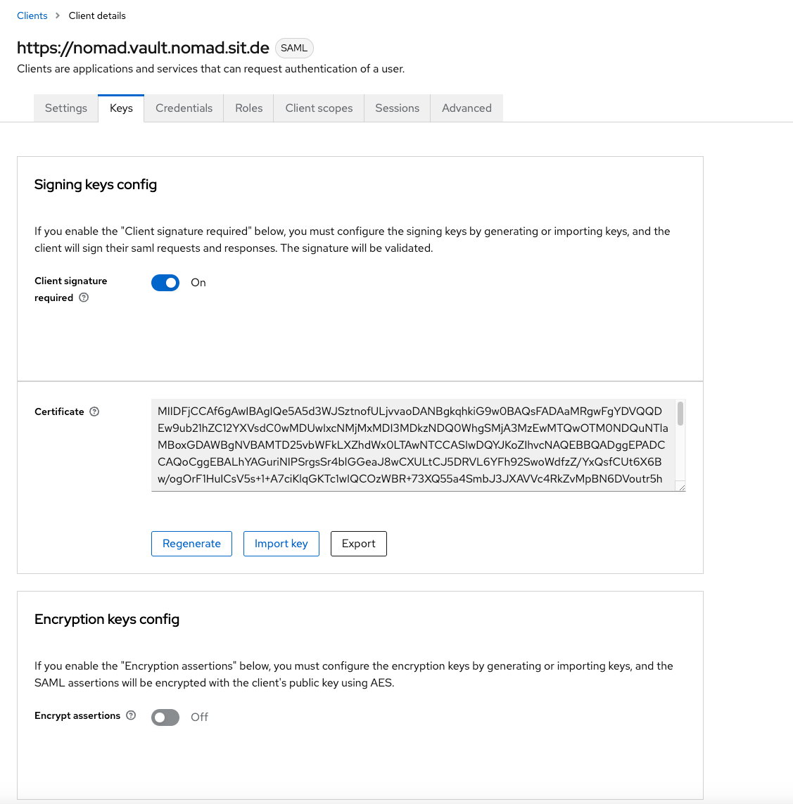This screenshot has width=793, height=804.
Task: Click the certificate text area scrollbar
Action: pos(680,414)
